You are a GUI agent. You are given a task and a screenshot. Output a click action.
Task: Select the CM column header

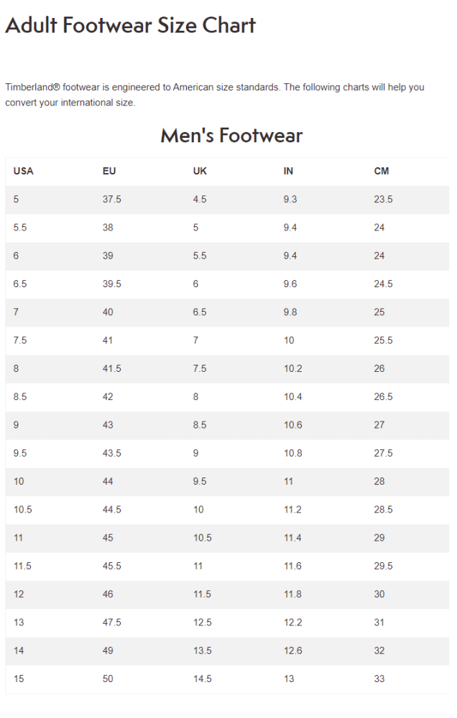pos(382,171)
